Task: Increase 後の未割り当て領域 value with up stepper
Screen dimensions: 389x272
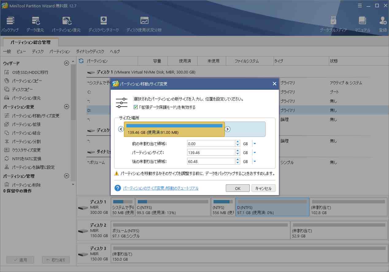Action: pos(237,160)
